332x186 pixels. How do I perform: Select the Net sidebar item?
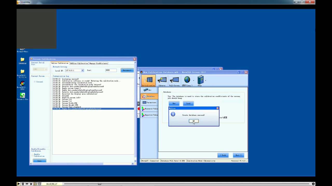[x=149, y=90]
